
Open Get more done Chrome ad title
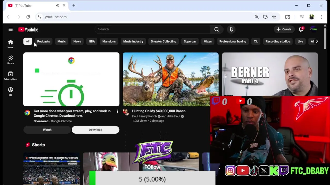click(x=72, y=113)
